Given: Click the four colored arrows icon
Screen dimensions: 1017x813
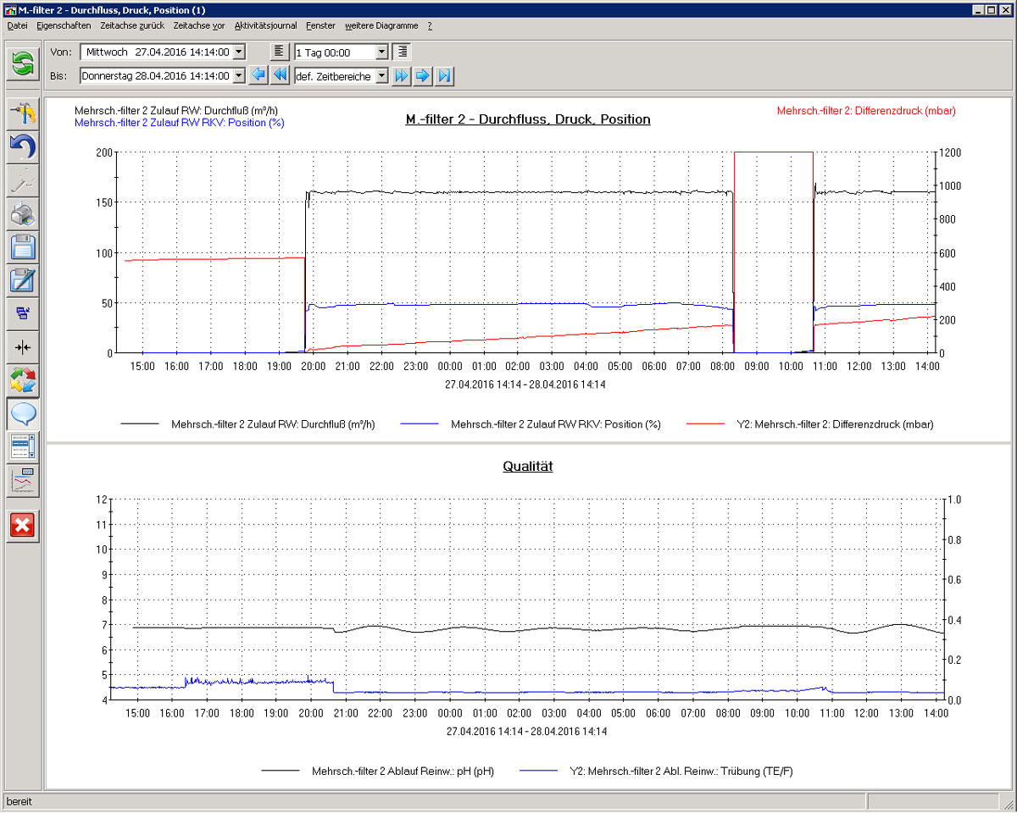Looking at the screenshot, I should [x=23, y=380].
